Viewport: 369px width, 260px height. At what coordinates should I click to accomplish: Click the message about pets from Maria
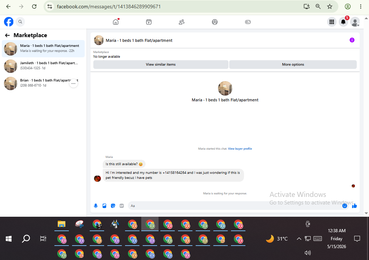pos(173,175)
